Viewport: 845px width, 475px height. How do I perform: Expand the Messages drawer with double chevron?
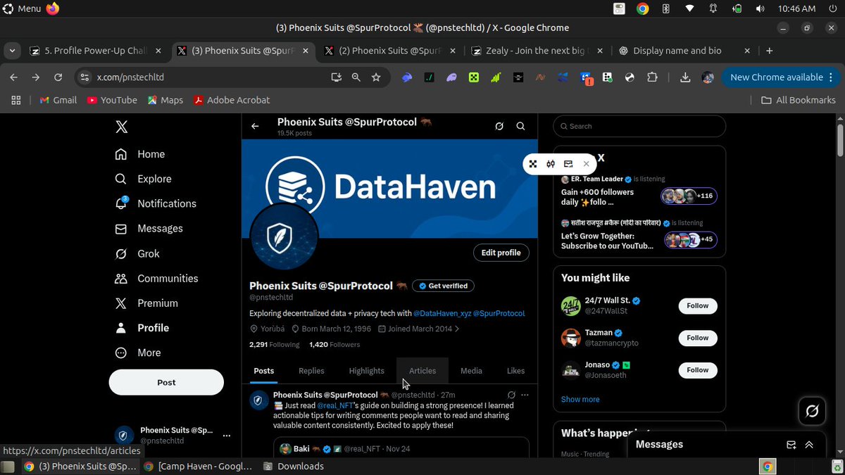click(x=809, y=445)
